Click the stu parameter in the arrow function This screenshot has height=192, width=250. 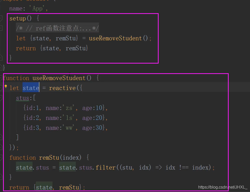tap(127, 167)
